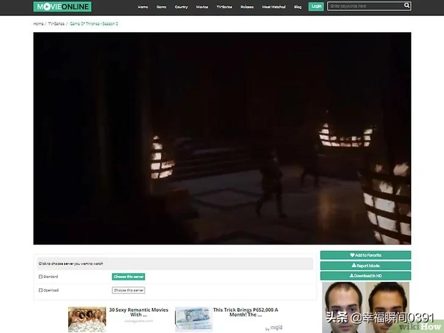This screenshot has width=444, height=333.
Task: Tick the Standard server checkbox
Action: tap(41, 277)
